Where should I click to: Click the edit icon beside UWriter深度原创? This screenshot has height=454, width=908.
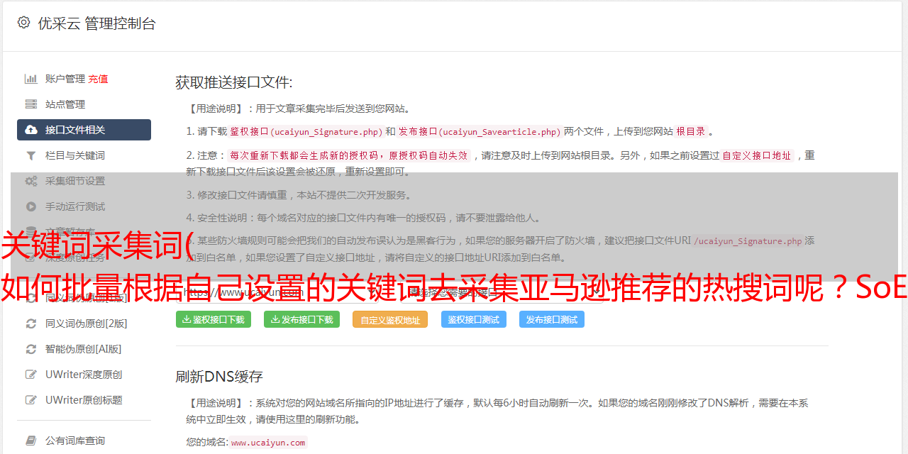tap(31, 375)
